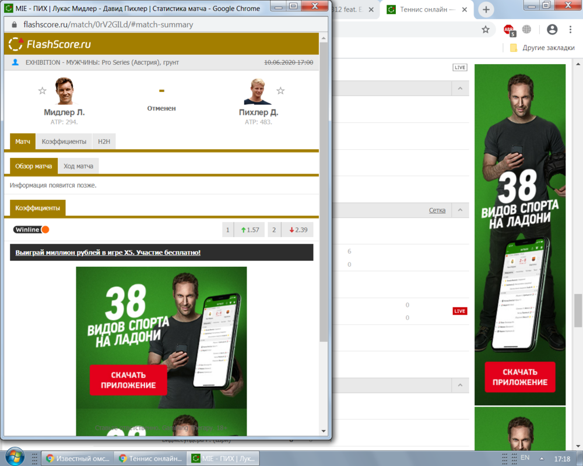Viewport: 583px width, 466px height.
Task: Open player name Мидлер Л.
Action: click(64, 112)
